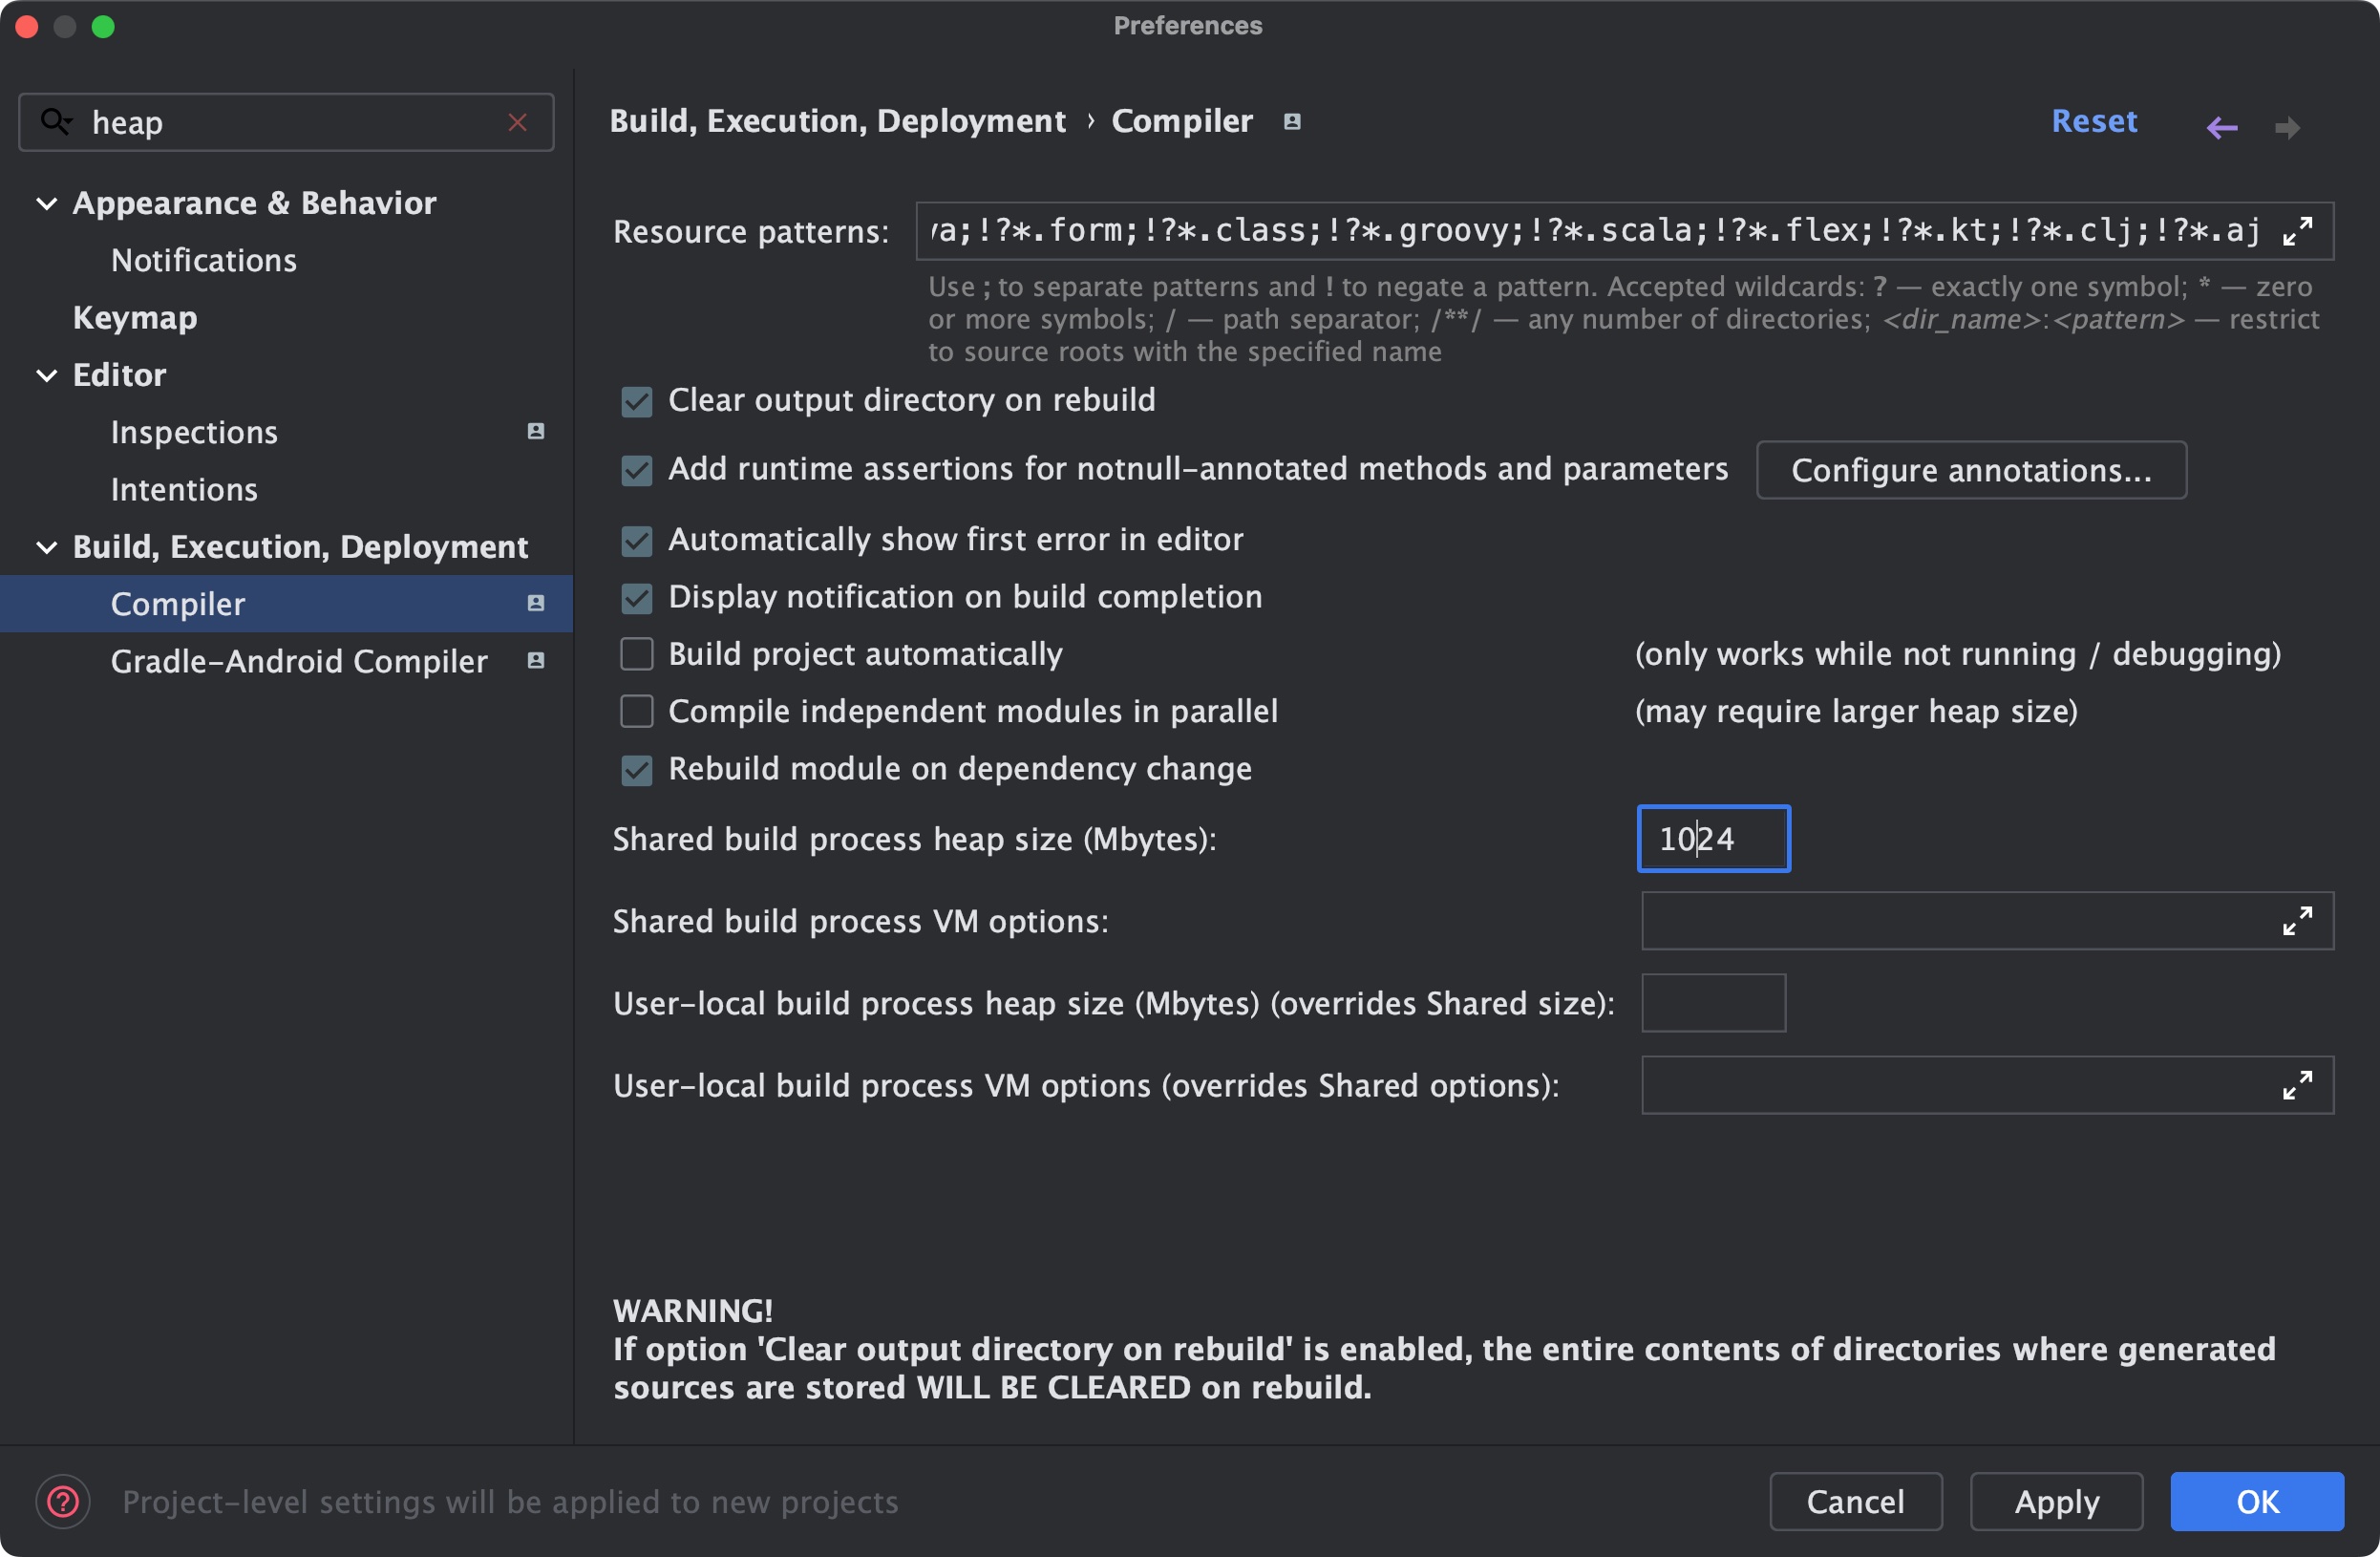Collapse the Appearance & Behavior section
The image size is (2380, 1557).
pos(47,203)
